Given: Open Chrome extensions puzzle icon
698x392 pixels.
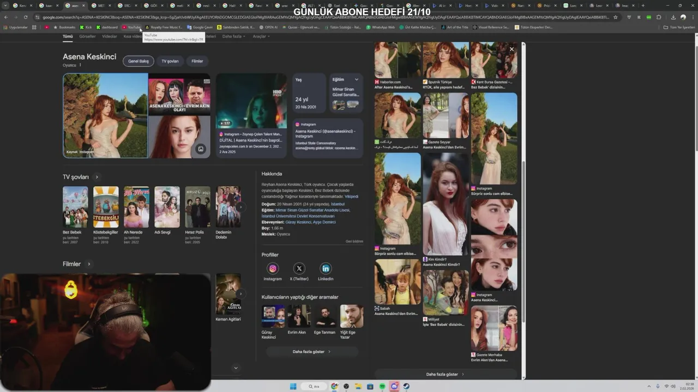Looking at the screenshot, I should [x=659, y=17].
